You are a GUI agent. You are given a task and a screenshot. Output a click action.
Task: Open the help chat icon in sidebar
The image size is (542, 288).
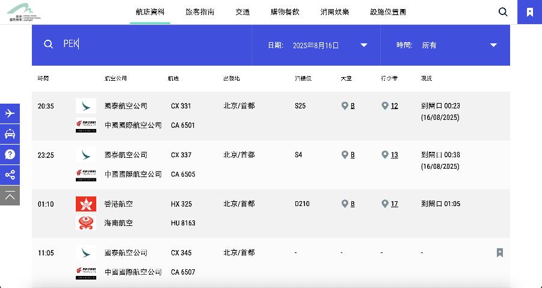click(x=10, y=154)
